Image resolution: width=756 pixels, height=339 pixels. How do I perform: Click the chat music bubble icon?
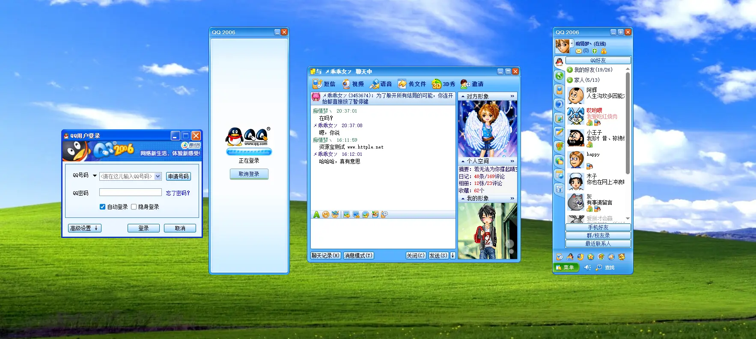click(366, 214)
